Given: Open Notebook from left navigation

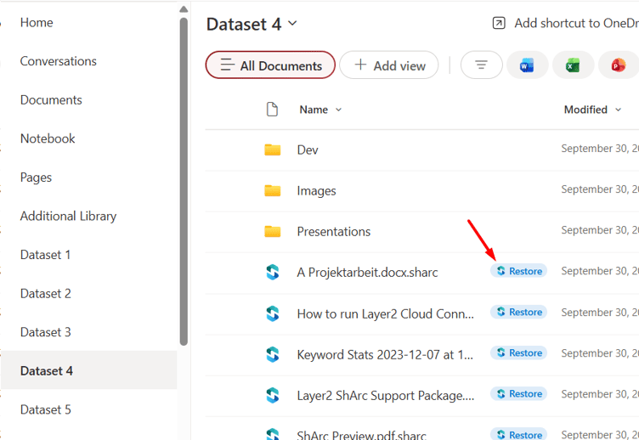Looking at the screenshot, I should pyautogui.click(x=48, y=138).
